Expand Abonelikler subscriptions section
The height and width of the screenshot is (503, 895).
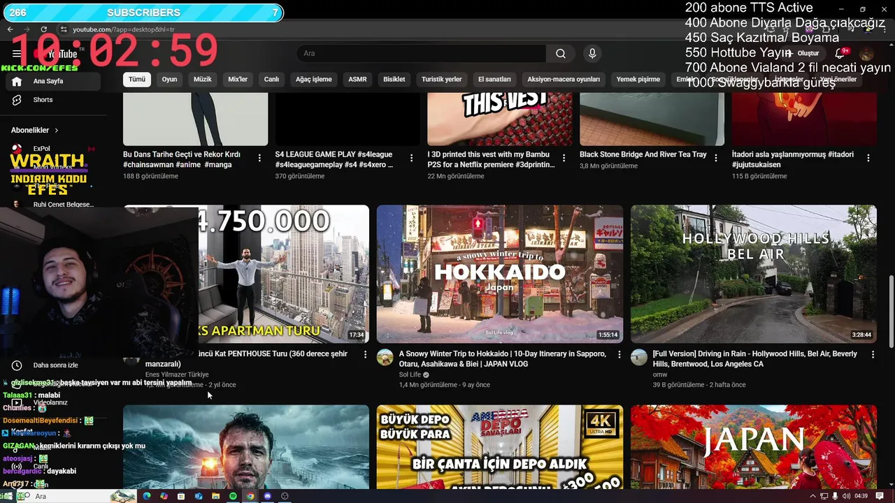point(35,131)
